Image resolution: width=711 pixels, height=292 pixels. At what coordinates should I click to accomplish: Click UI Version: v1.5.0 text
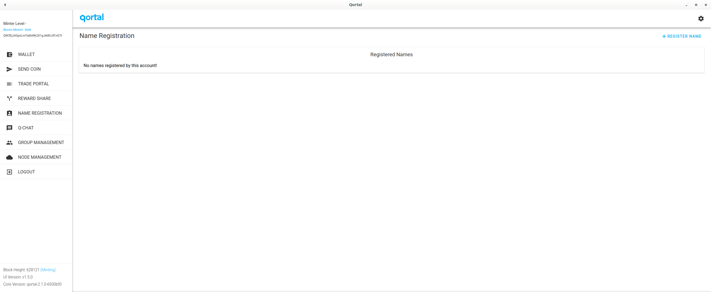click(18, 277)
